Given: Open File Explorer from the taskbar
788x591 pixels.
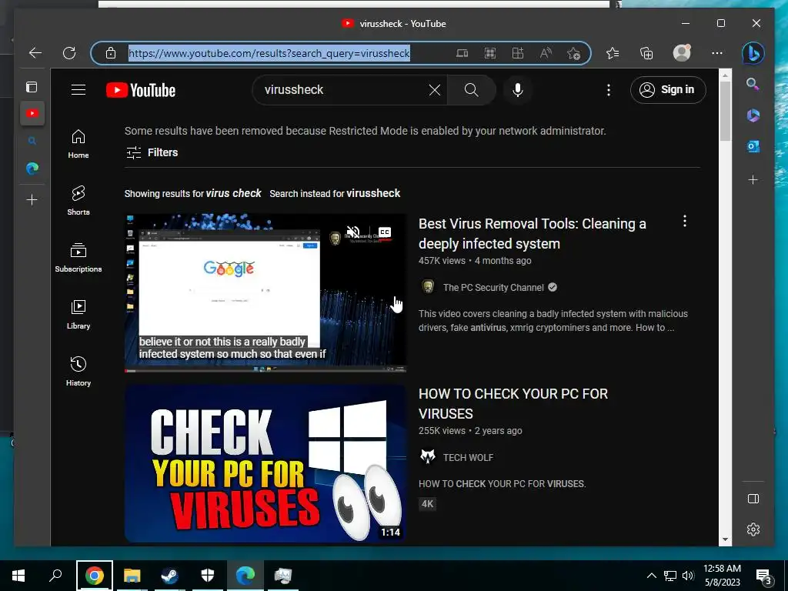Looking at the screenshot, I should [132, 576].
